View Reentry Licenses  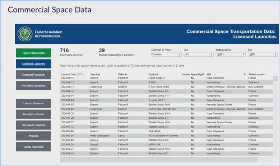click(x=34, y=114)
